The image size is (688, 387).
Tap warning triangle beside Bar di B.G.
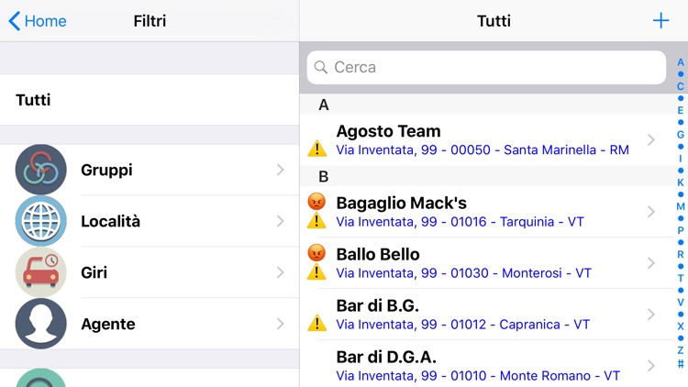pos(316,323)
